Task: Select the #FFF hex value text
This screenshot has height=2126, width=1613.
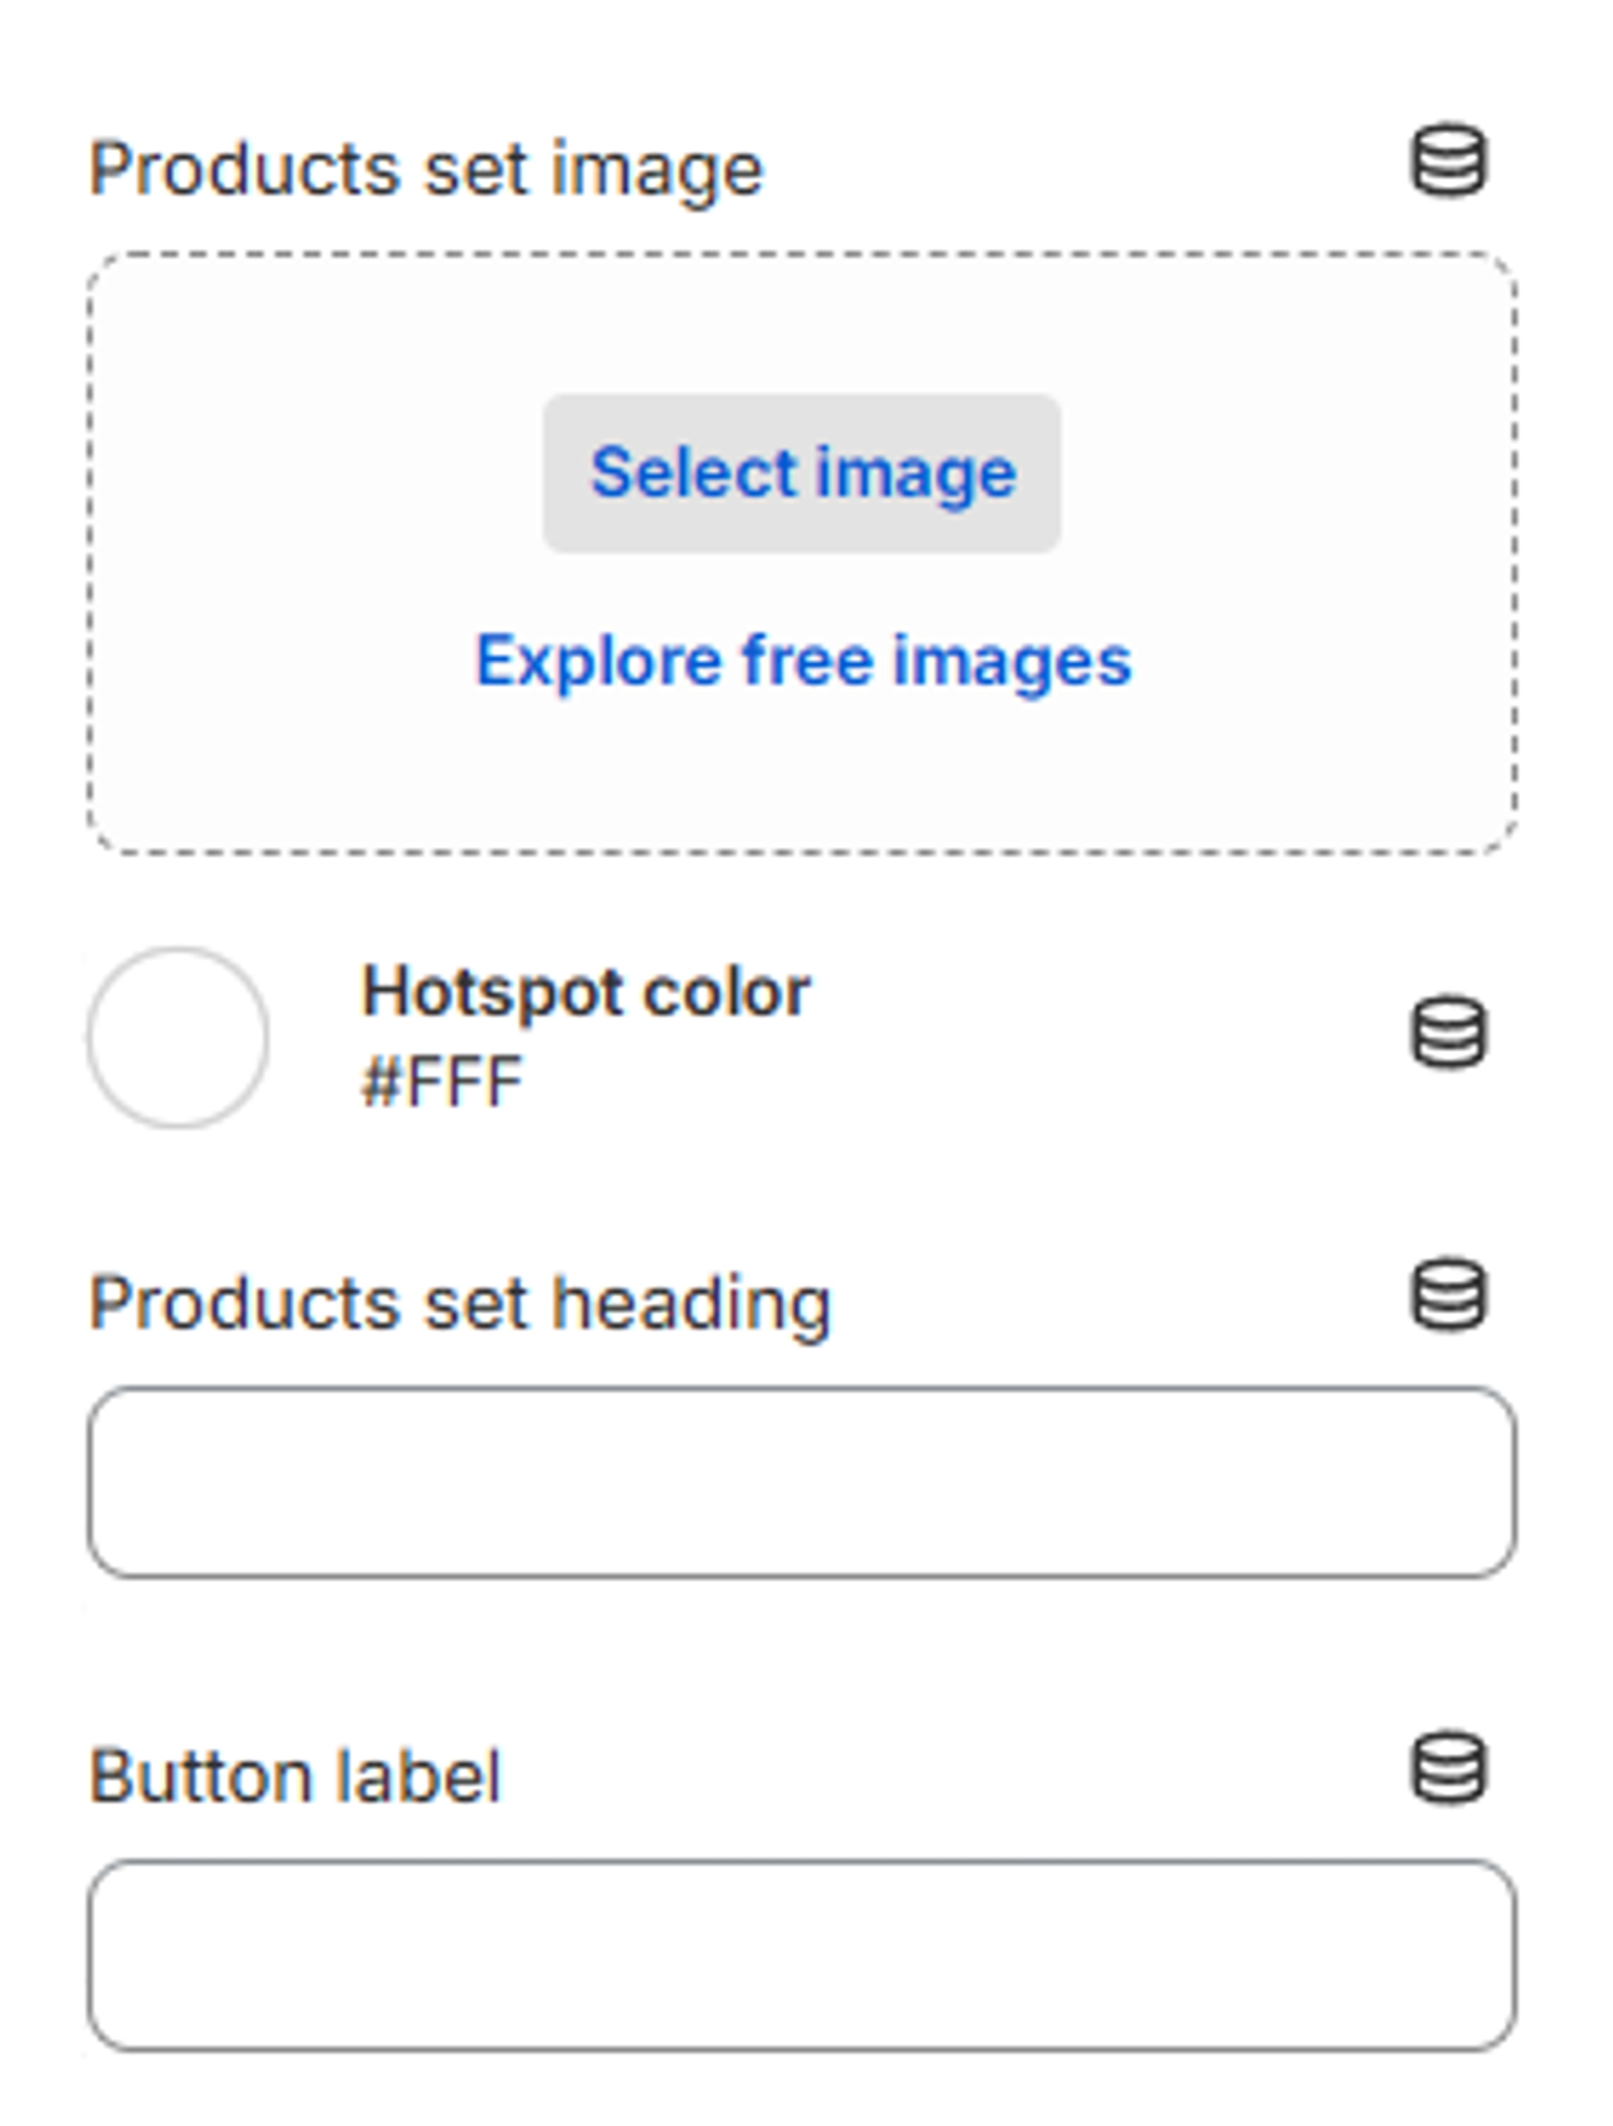Action: pos(442,1082)
